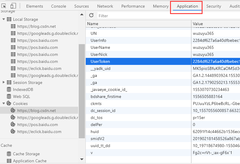Click value 1553070730234463

(x=211, y=89)
